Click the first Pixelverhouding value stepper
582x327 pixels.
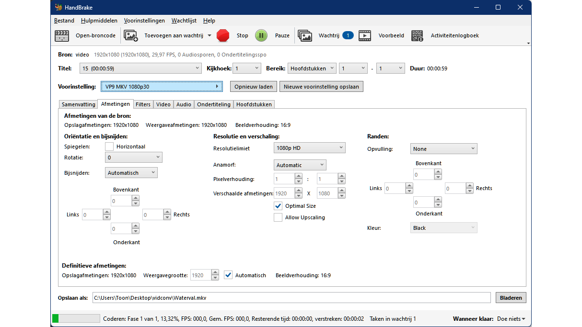click(x=299, y=179)
